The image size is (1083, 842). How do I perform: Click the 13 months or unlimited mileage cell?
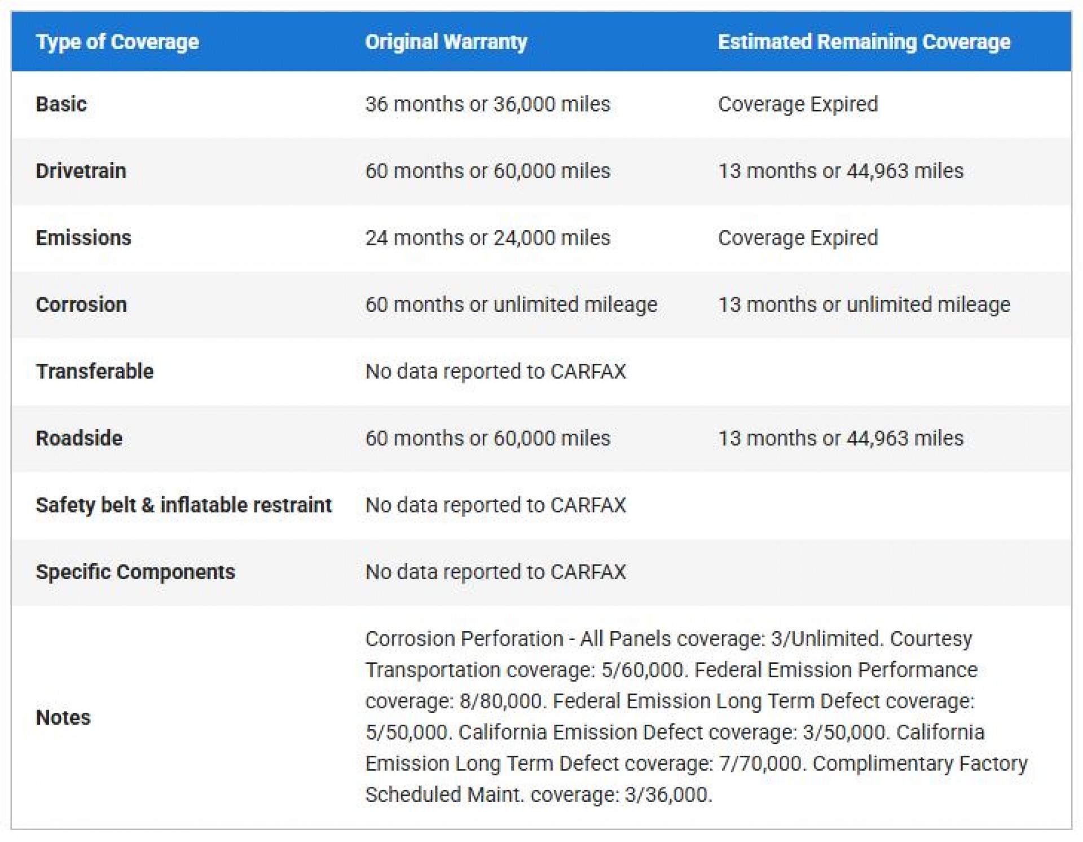click(864, 305)
